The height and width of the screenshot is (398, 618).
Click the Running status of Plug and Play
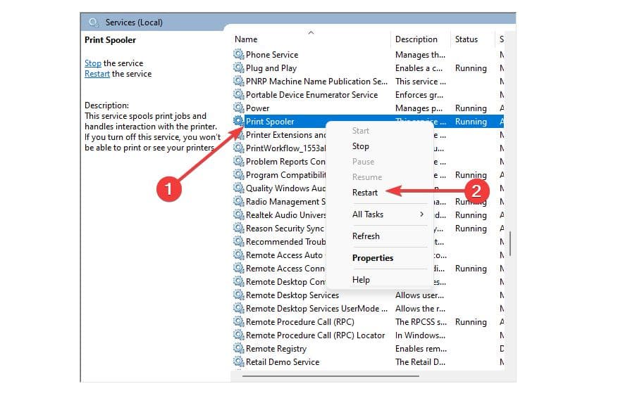471,68
